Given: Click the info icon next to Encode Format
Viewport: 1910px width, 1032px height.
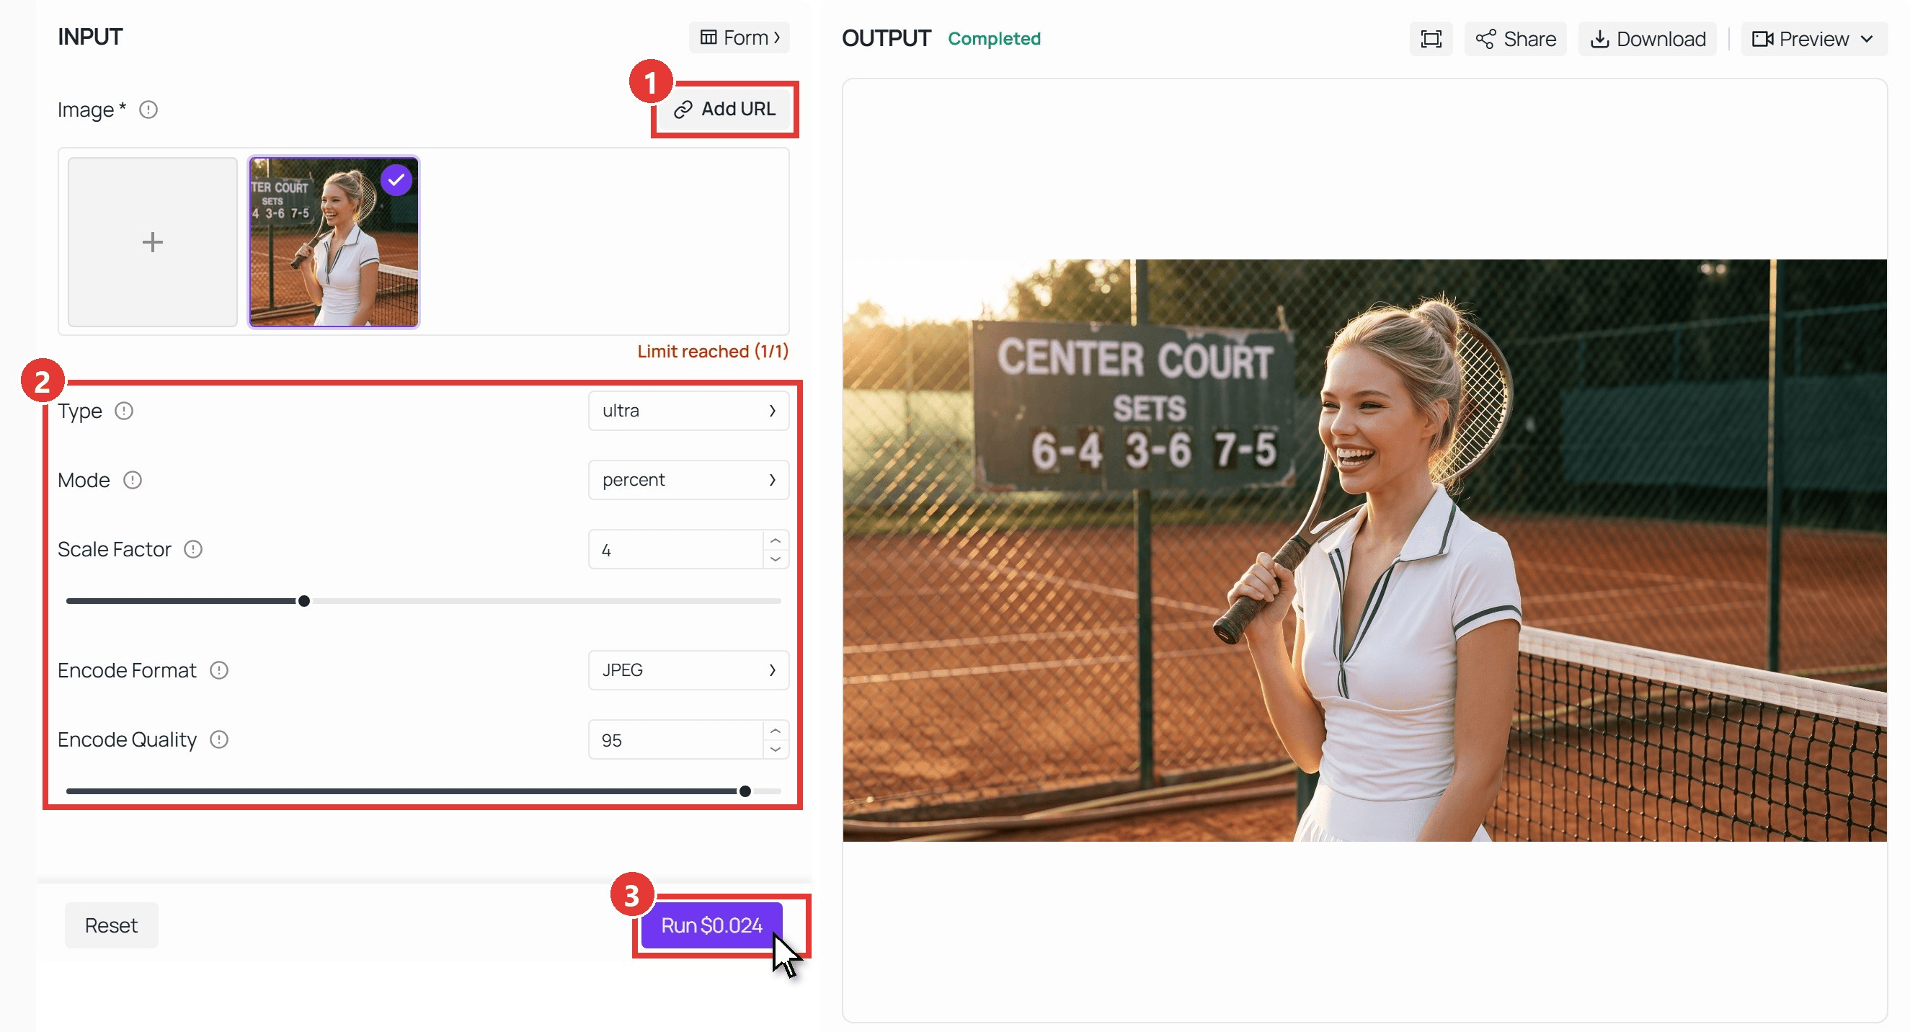Looking at the screenshot, I should tap(218, 670).
